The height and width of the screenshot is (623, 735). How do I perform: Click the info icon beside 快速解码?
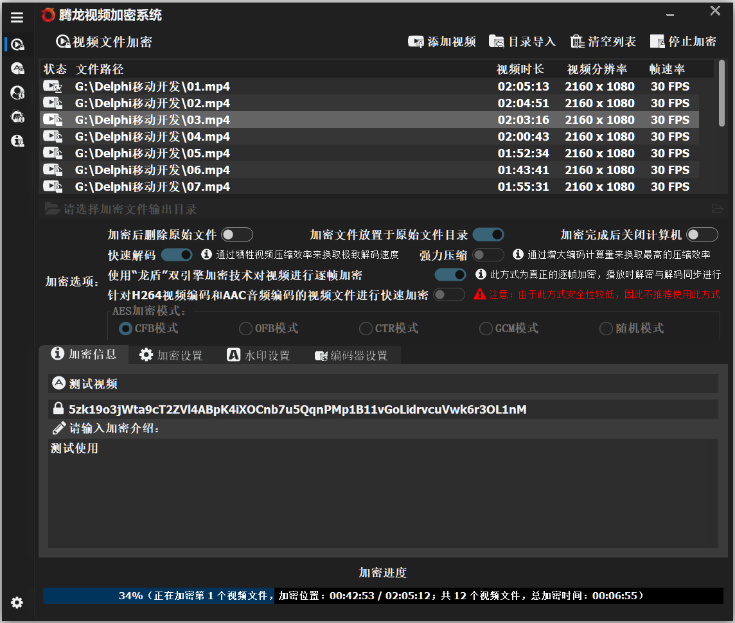(x=206, y=254)
